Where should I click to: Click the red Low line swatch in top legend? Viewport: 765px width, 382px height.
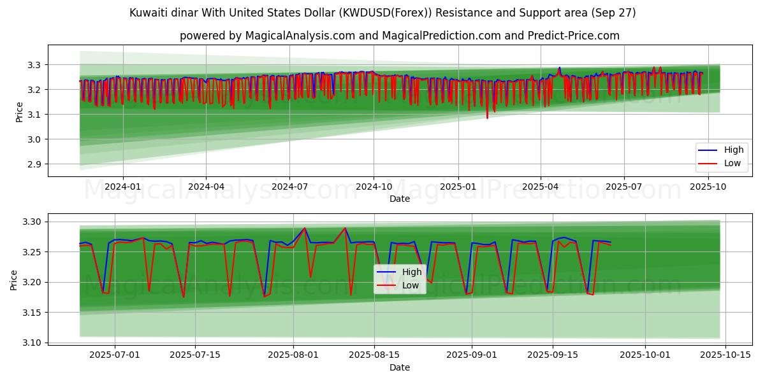pyautogui.click(x=708, y=163)
